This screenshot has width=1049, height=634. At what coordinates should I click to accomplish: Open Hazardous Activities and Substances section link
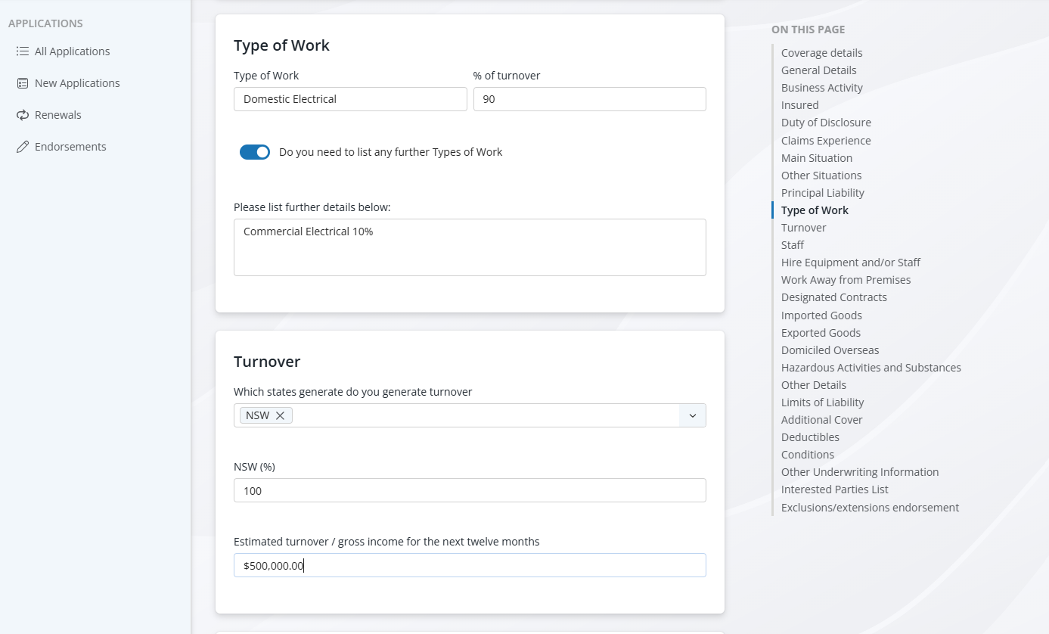[871, 368]
